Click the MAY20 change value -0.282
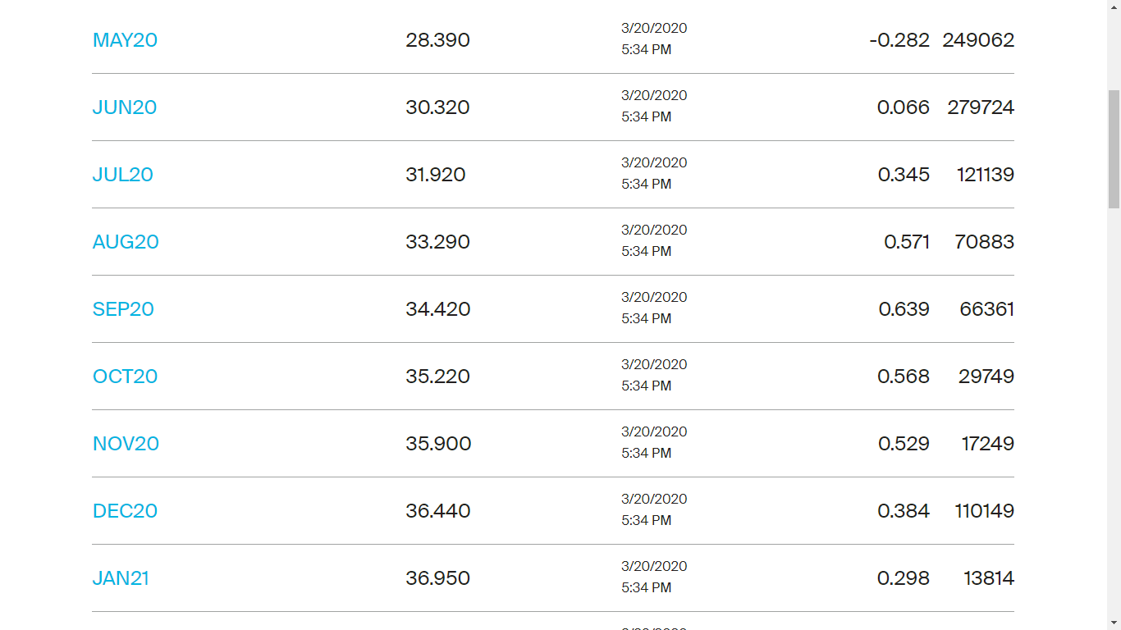 click(899, 40)
